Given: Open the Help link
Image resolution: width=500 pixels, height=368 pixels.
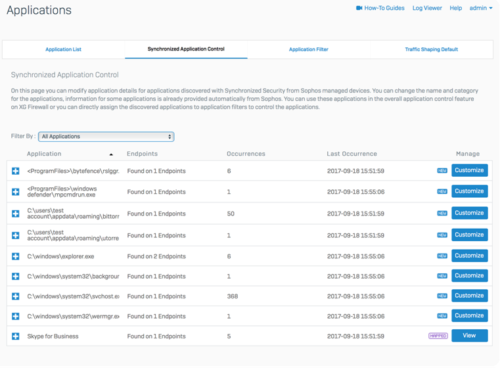Looking at the screenshot, I should (x=456, y=8).
